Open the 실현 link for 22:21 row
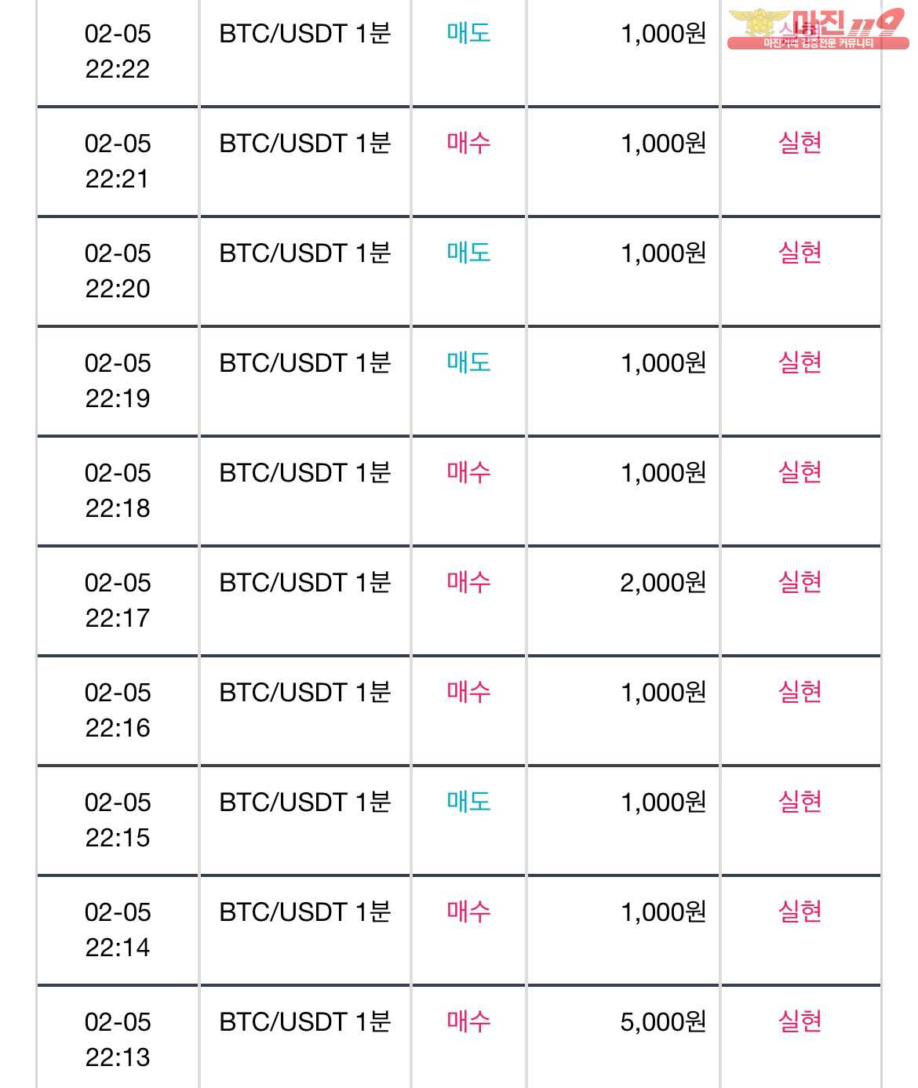Image resolution: width=918 pixels, height=1088 pixels. click(800, 143)
